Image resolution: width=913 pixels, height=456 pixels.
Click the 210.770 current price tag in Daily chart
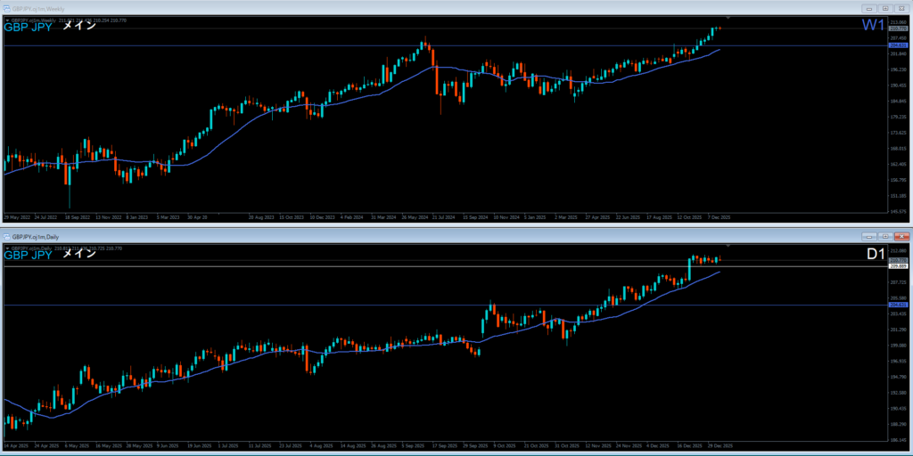[x=899, y=260]
